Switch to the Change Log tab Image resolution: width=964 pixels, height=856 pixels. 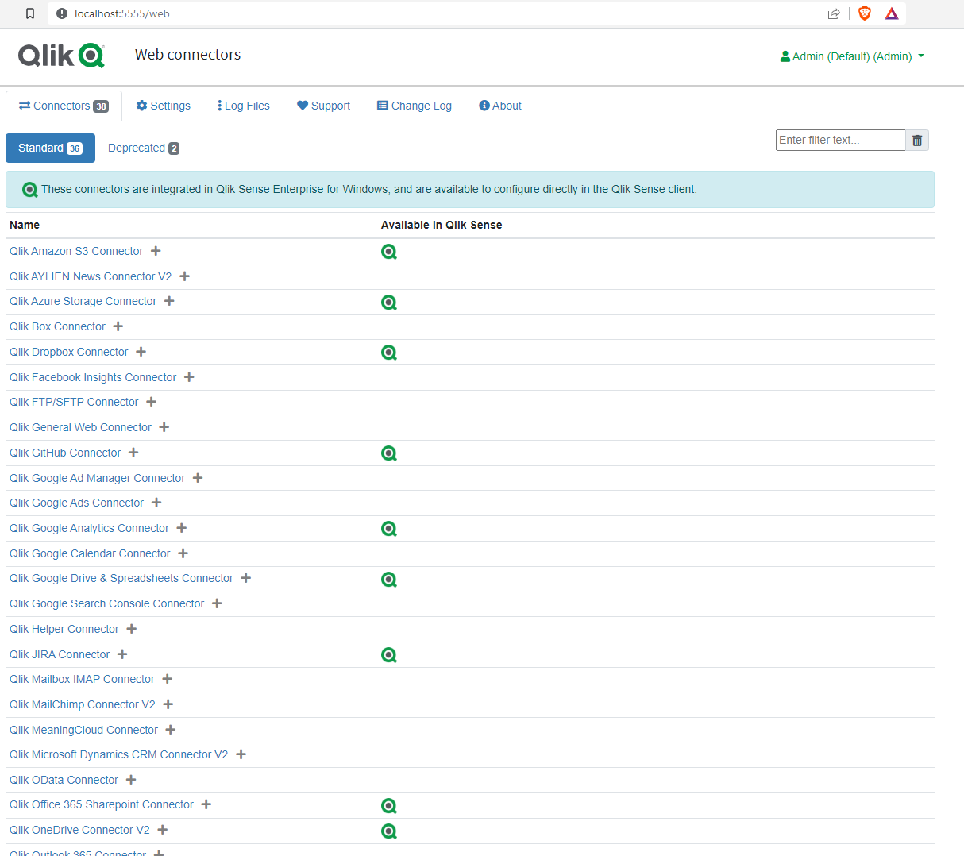point(414,105)
